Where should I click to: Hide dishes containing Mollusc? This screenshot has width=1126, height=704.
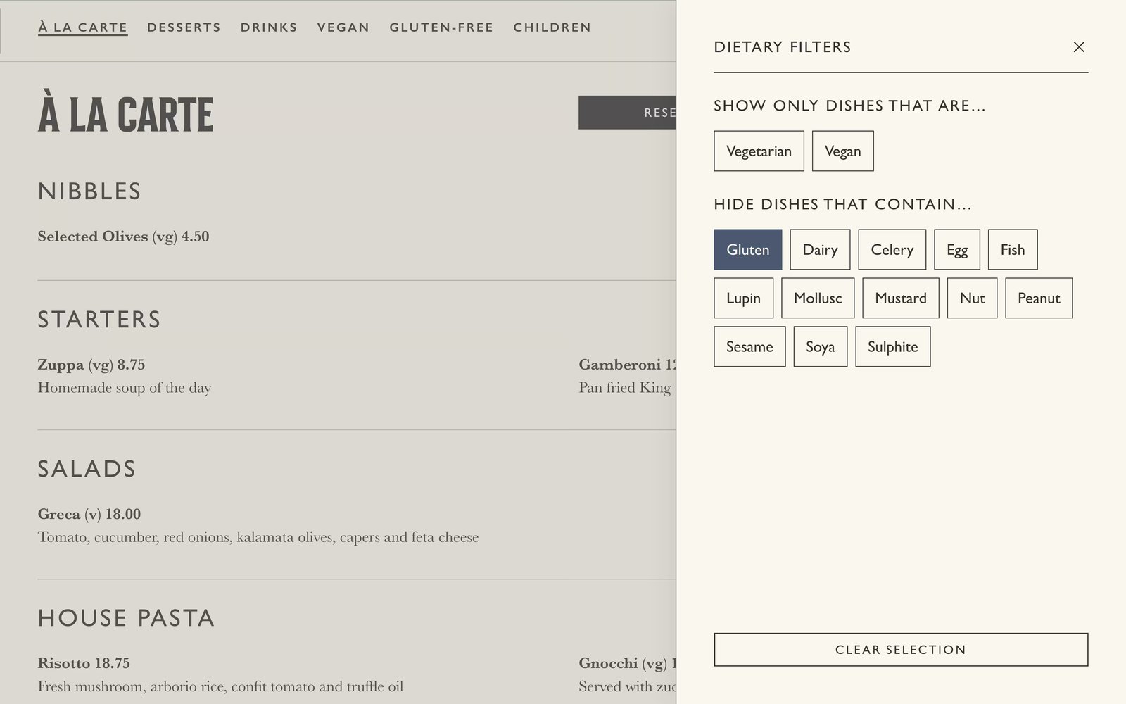coord(817,298)
